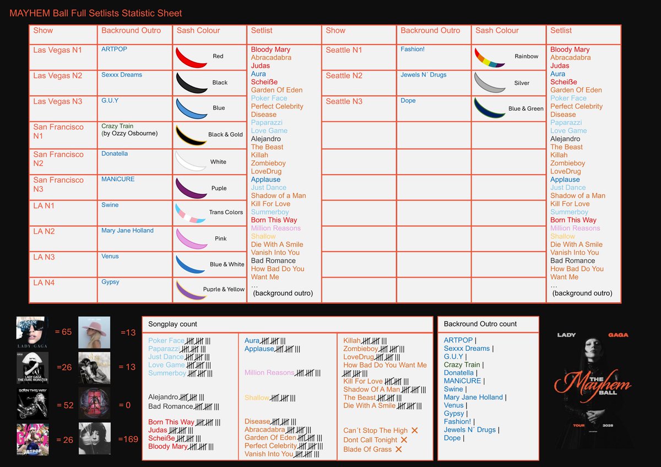661x467 pixels.
Task: Click the Fashion! outro in the Seattle N1 row
Action: (412, 50)
